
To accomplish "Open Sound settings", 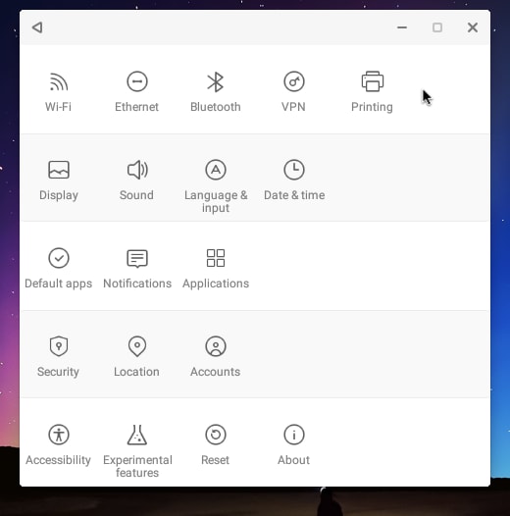I will pyautogui.click(x=137, y=180).
